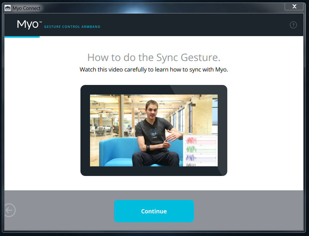
Task: Select the How to do the Sync Gesture heading
Action: tap(154, 57)
